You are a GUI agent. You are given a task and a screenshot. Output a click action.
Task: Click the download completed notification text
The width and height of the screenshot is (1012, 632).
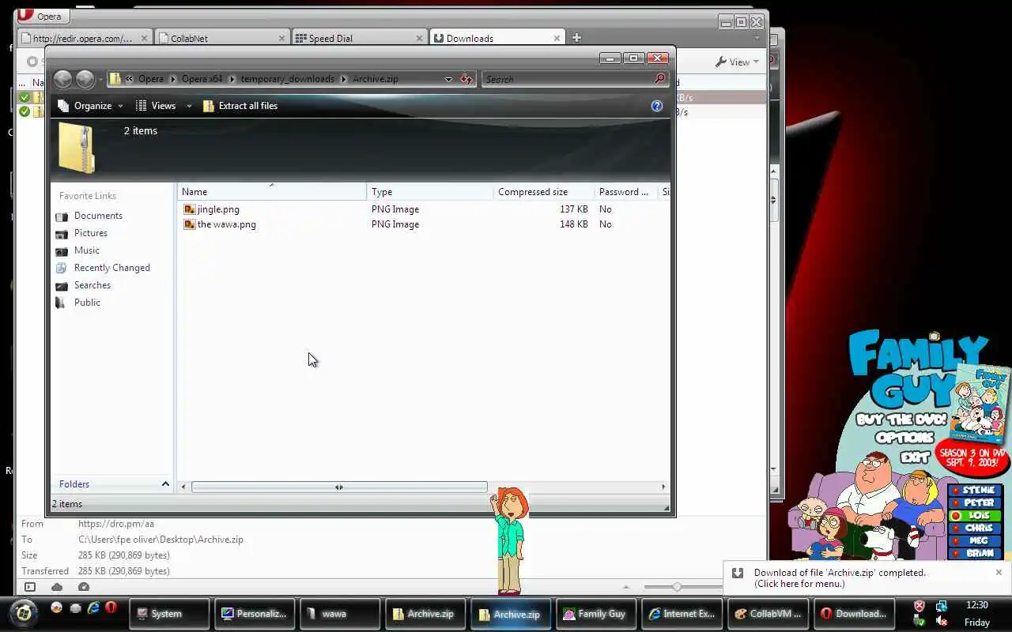click(x=840, y=578)
